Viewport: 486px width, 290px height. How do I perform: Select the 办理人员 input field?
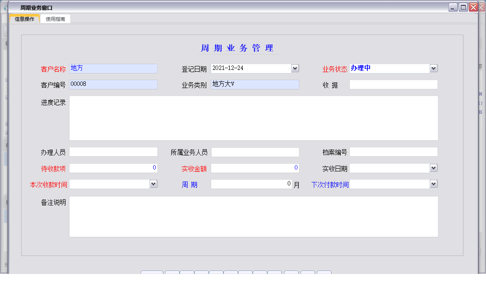click(x=113, y=151)
